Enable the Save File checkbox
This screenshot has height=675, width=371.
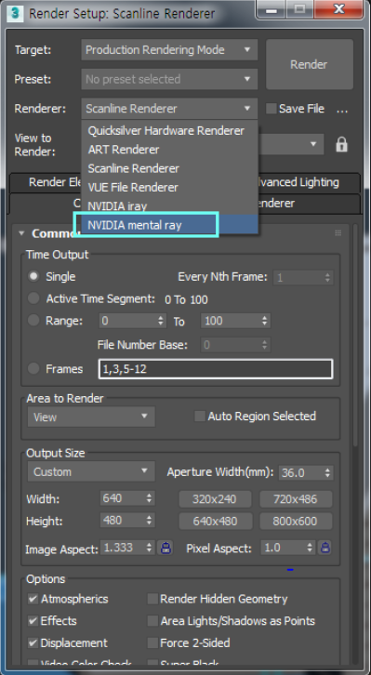pos(272,109)
